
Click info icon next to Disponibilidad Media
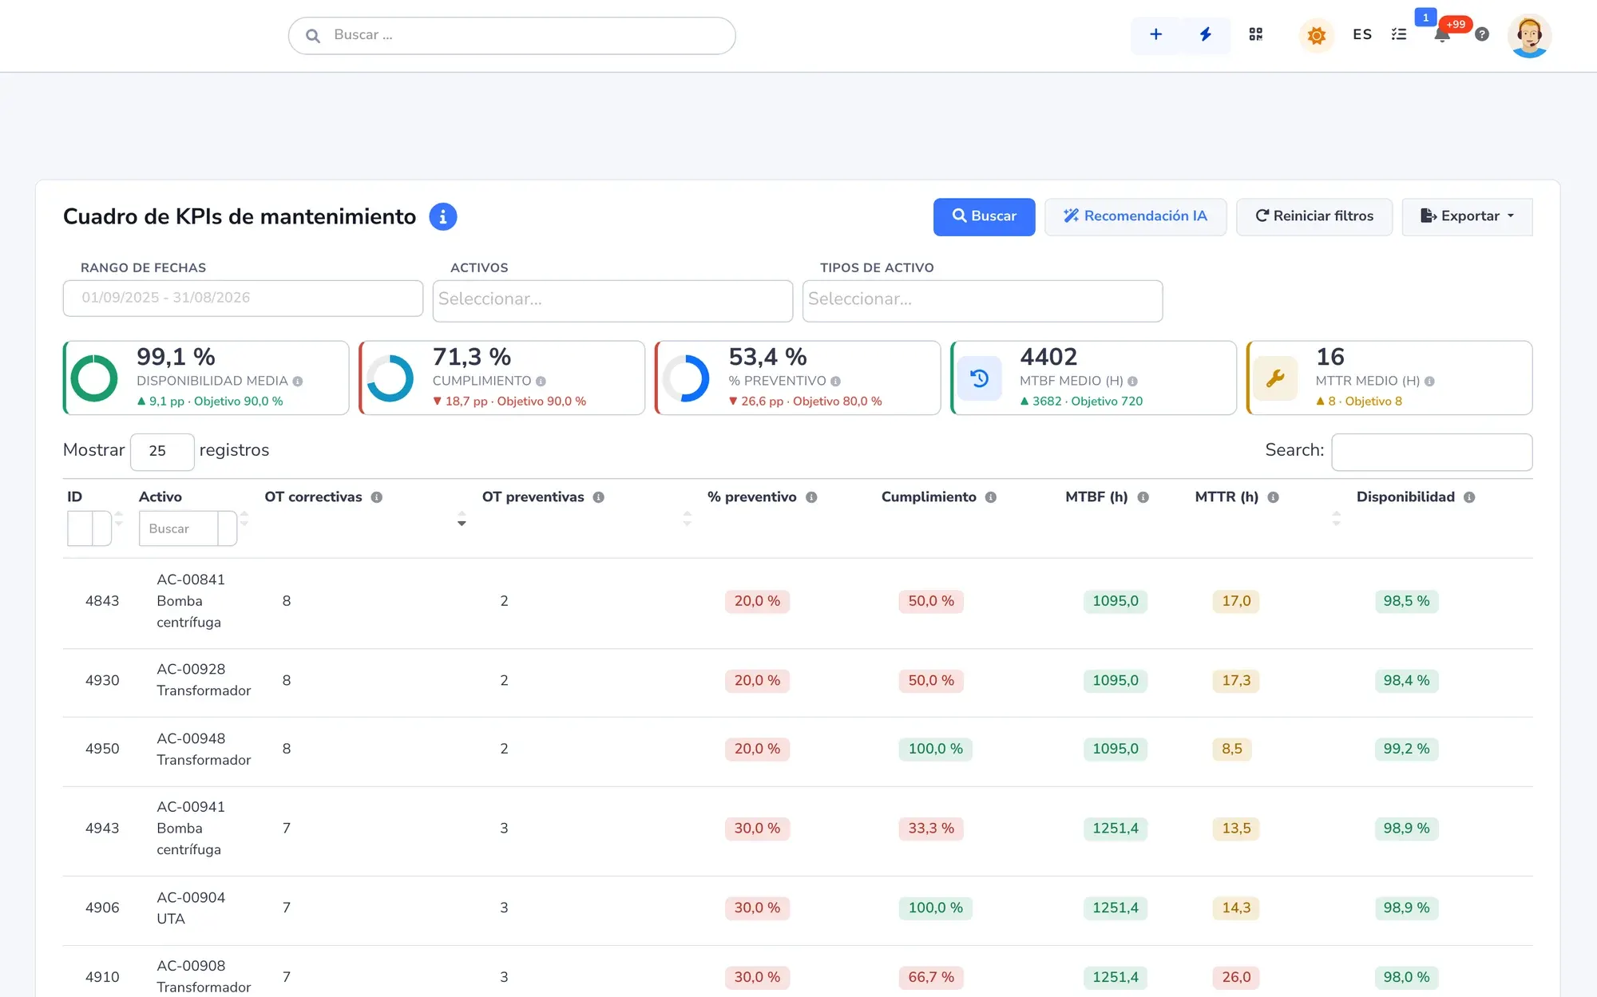pyautogui.click(x=298, y=382)
